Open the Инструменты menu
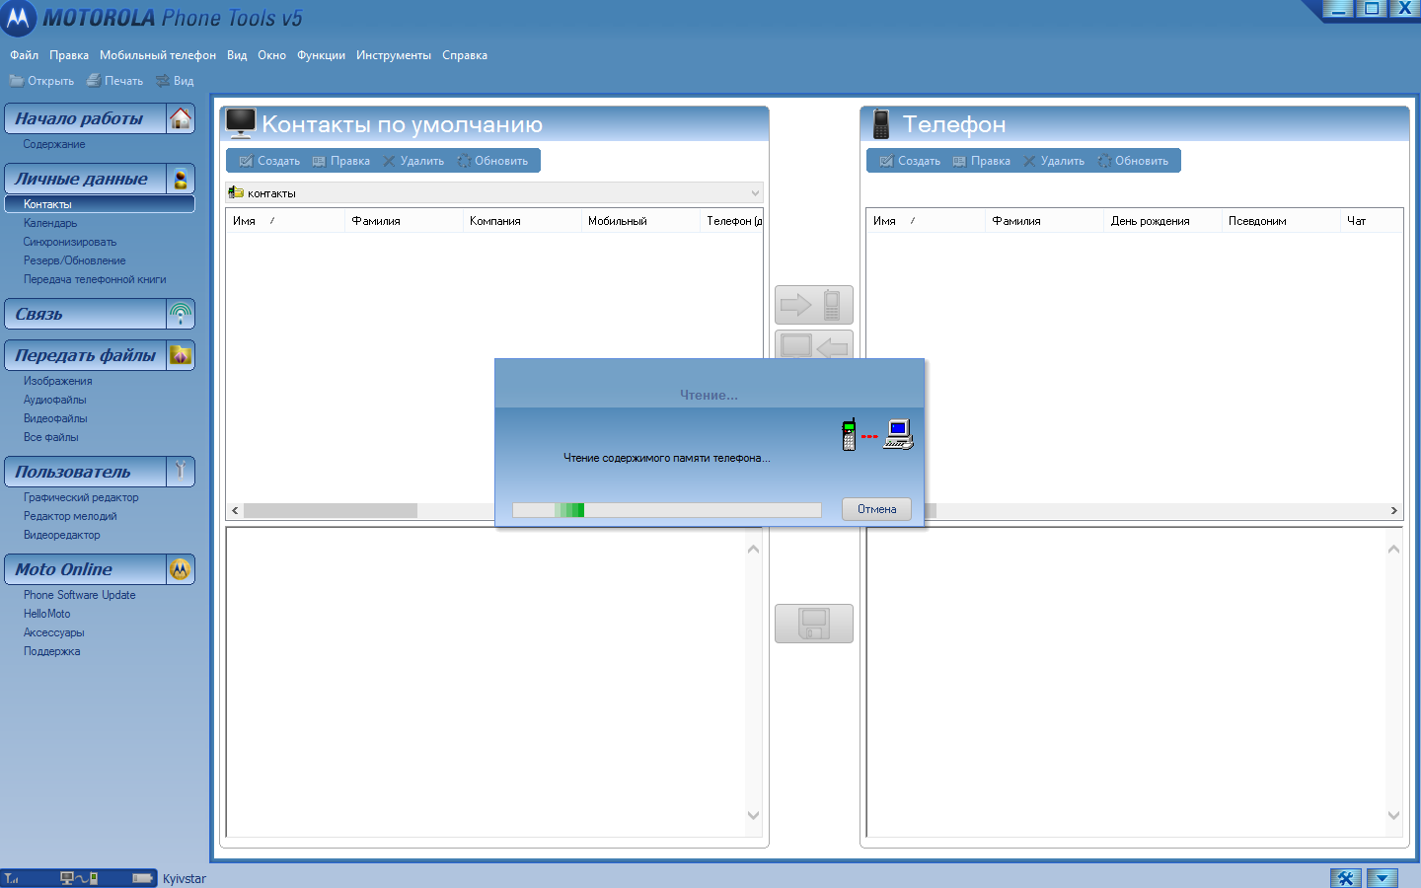Image resolution: width=1421 pixels, height=888 pixels. point(394,55)
